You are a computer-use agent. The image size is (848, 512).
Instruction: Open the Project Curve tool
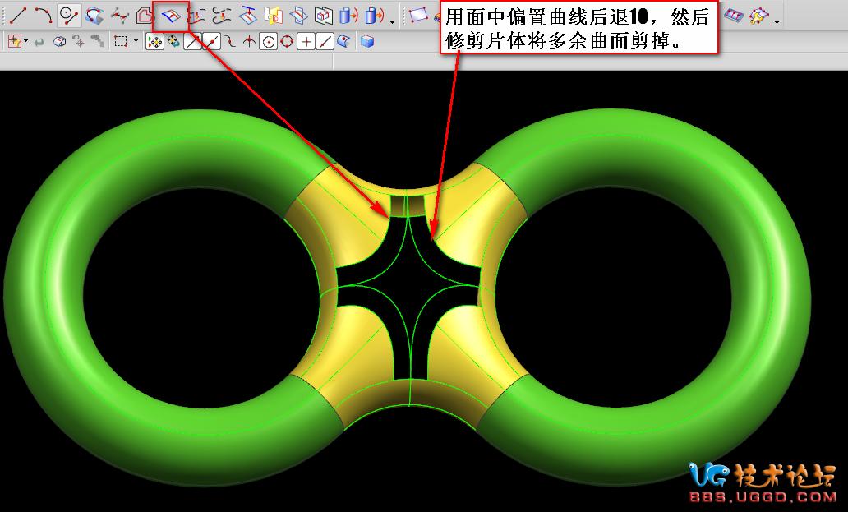(x=247, y=16)
